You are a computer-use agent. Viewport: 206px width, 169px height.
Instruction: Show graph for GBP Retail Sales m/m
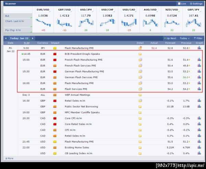pos(199,101)
